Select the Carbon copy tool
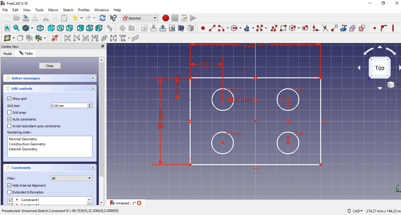401x215 pixels. pos(352,28)
